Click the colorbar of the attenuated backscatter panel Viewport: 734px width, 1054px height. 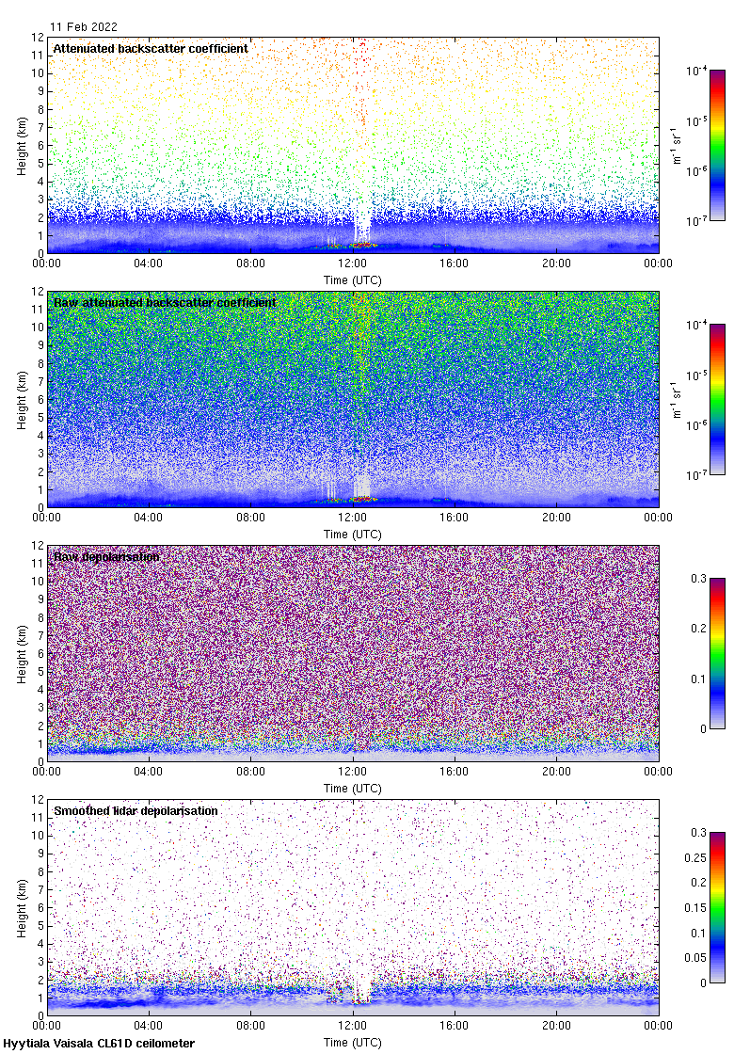[717, 145]
